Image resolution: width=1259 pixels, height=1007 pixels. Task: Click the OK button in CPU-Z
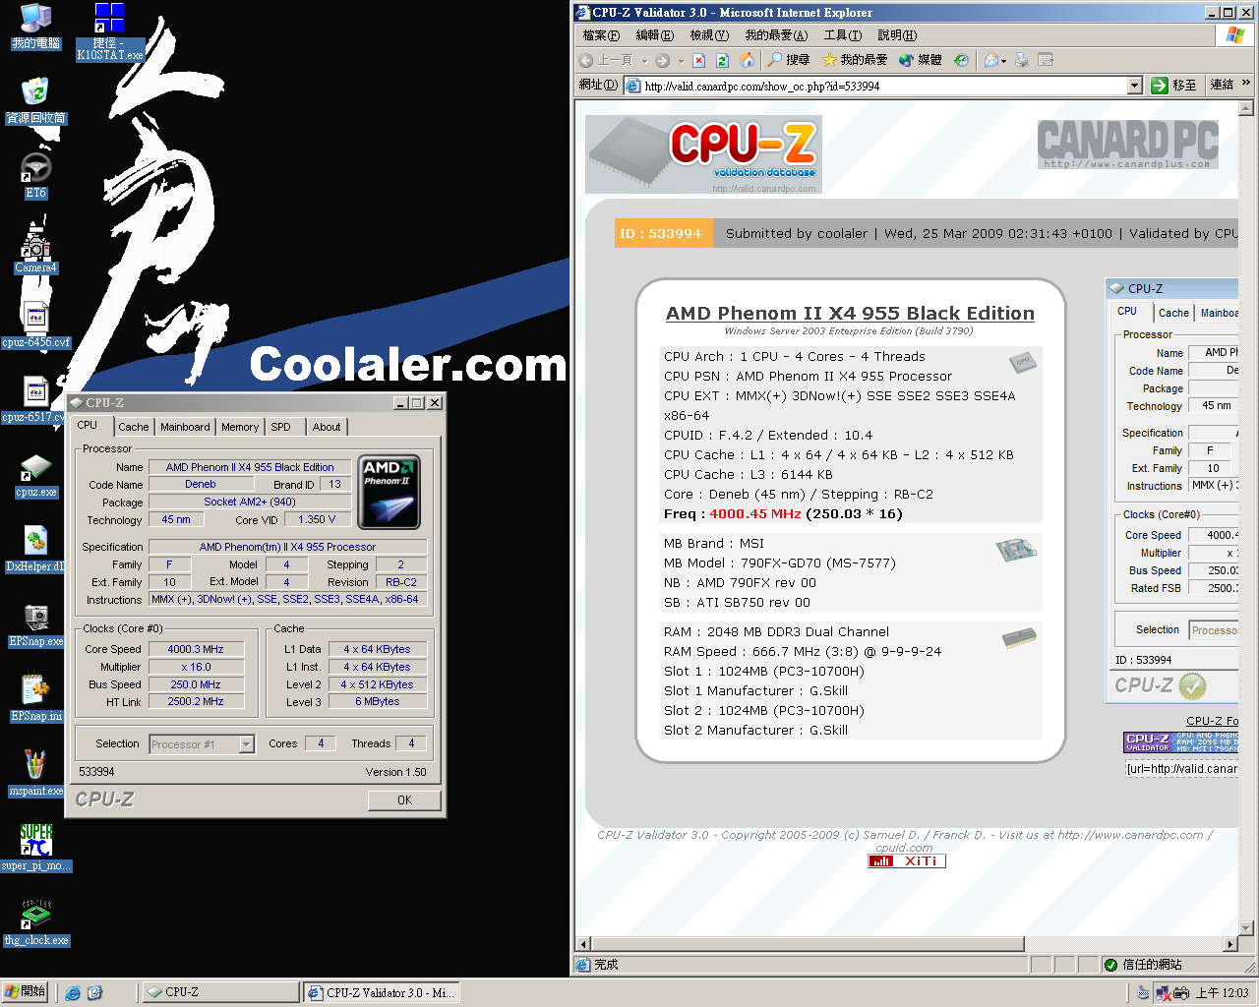tap(404, 800)
